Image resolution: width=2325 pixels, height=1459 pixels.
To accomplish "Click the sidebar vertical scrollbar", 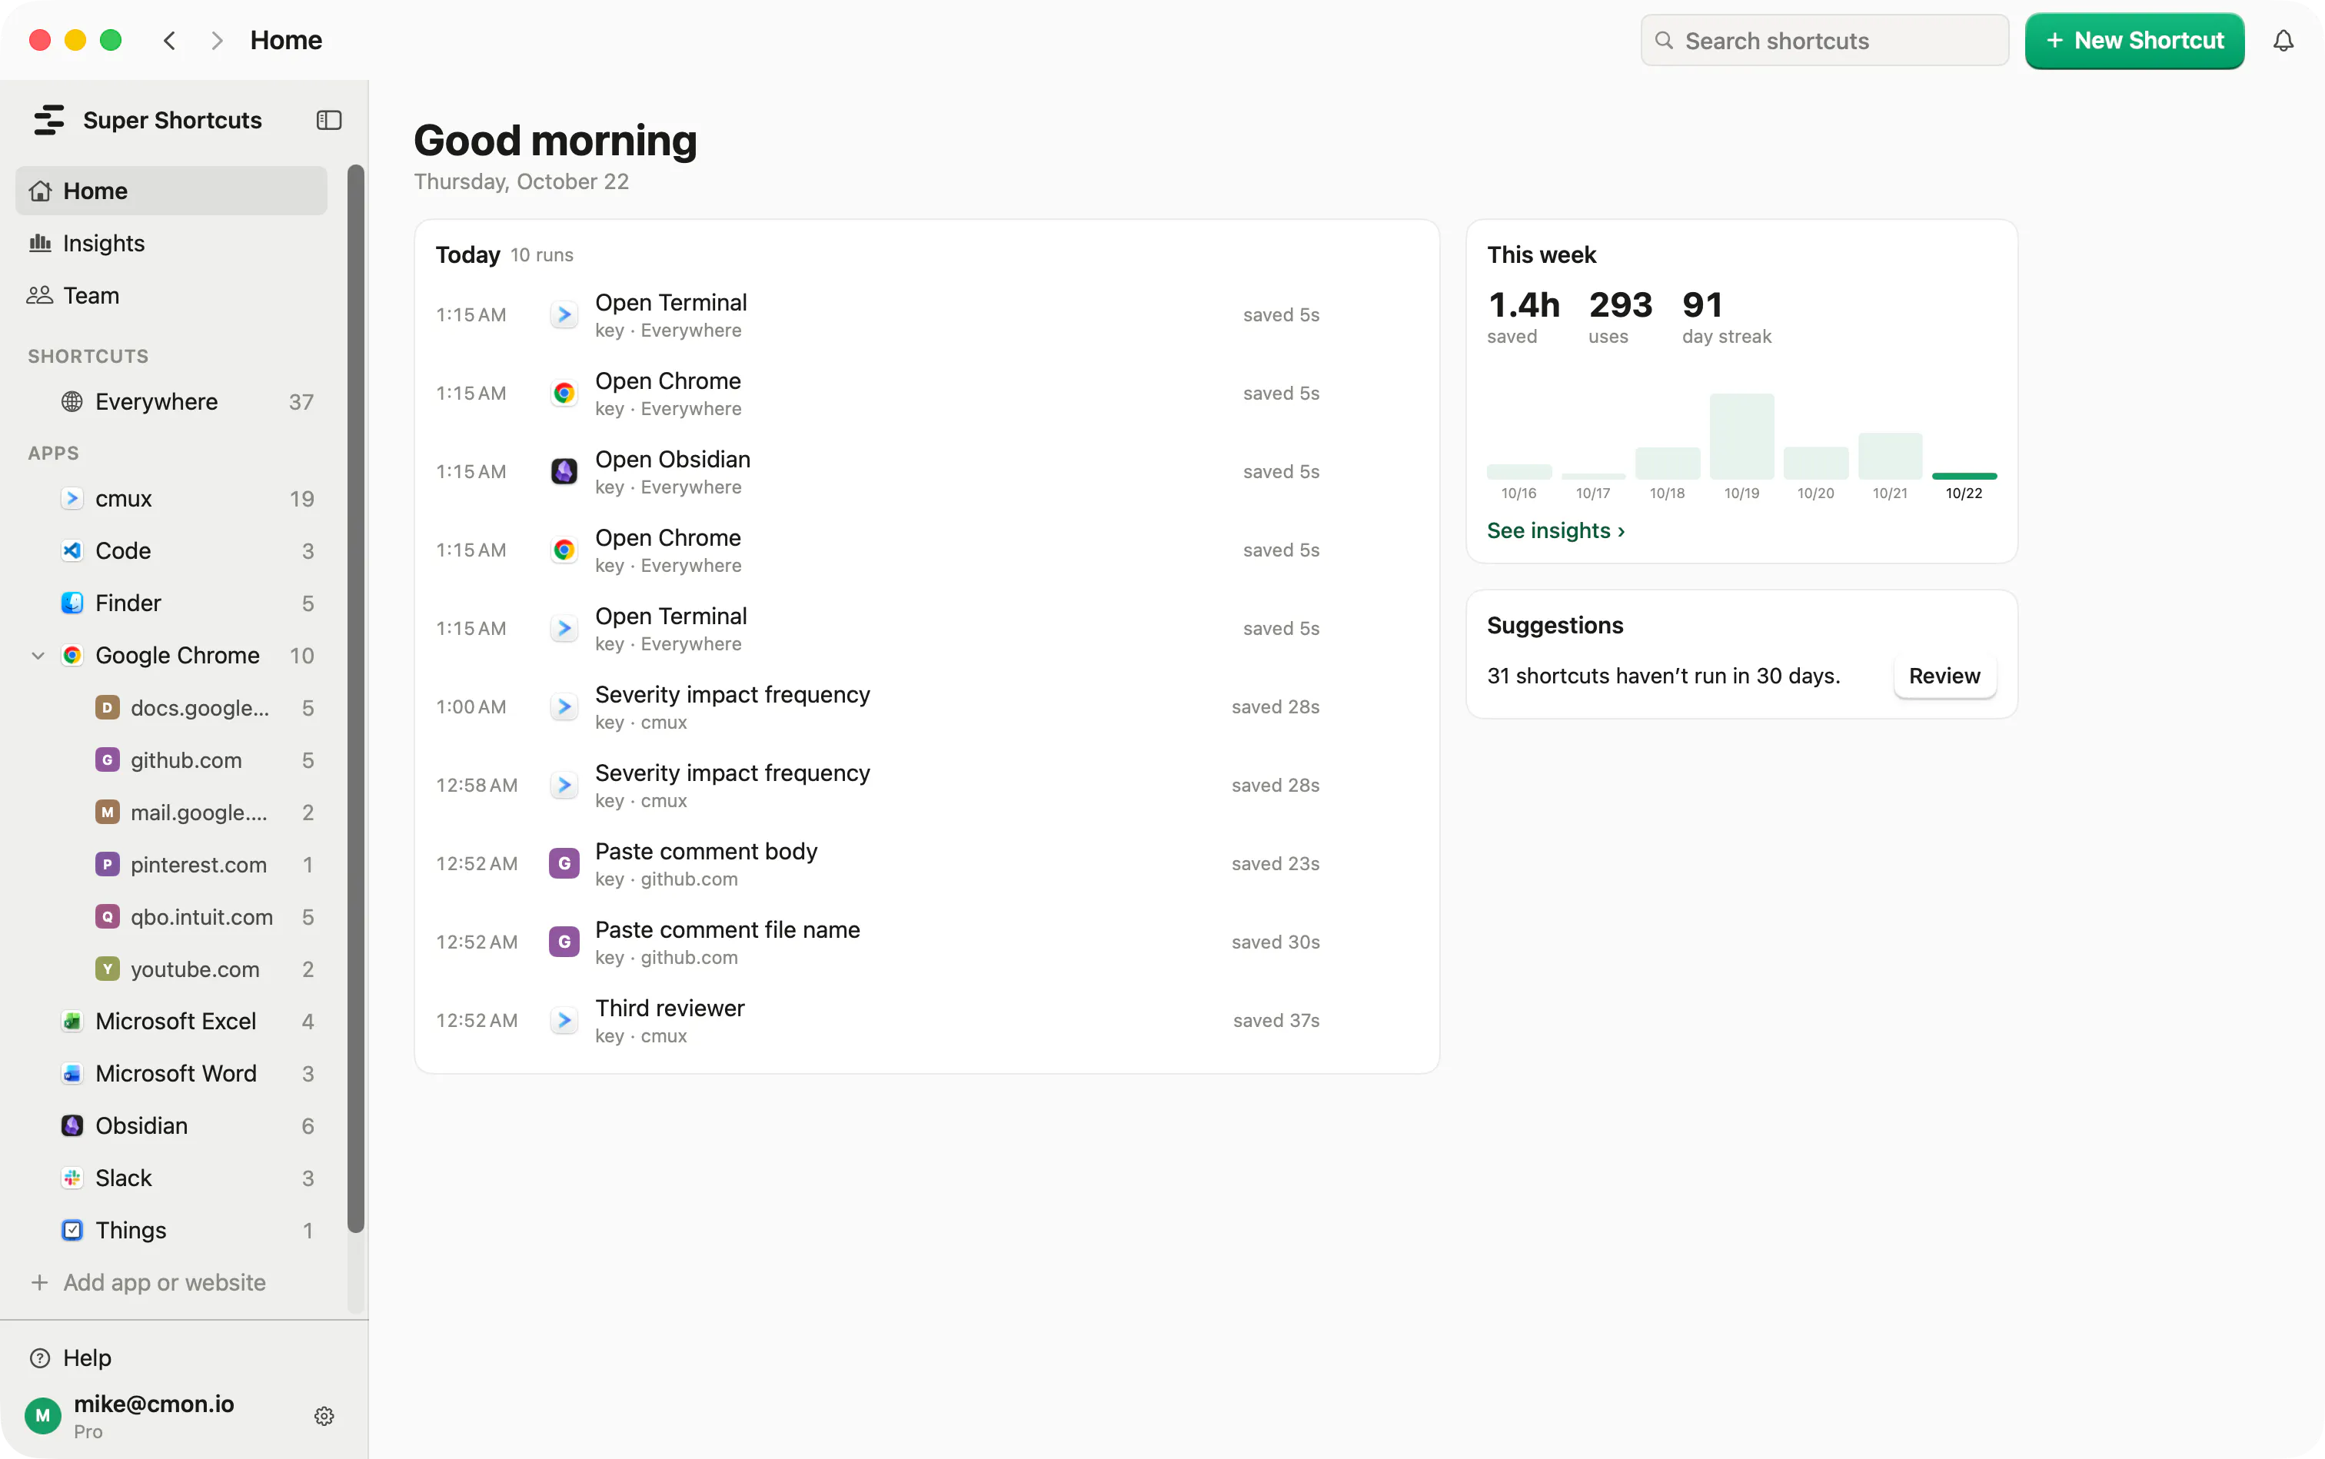I will coord(356,698).
